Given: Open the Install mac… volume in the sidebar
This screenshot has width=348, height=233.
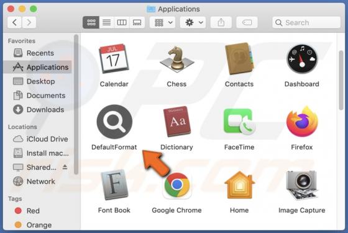Looking at the screenshot, I should 38,153.
